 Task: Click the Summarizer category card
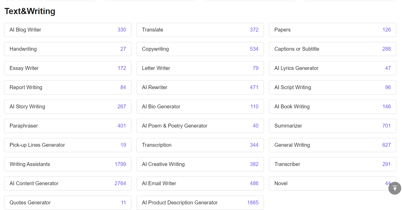(x=332, y=126)
